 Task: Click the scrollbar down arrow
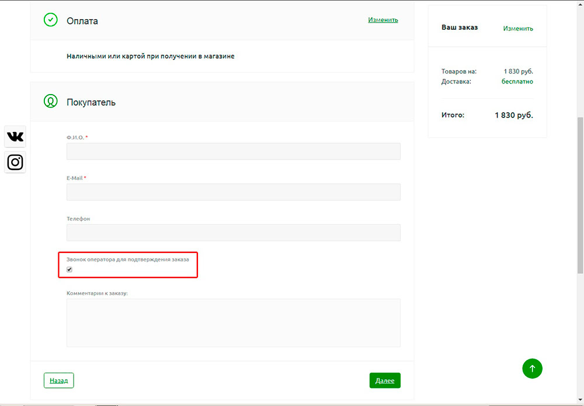point(580,400)
